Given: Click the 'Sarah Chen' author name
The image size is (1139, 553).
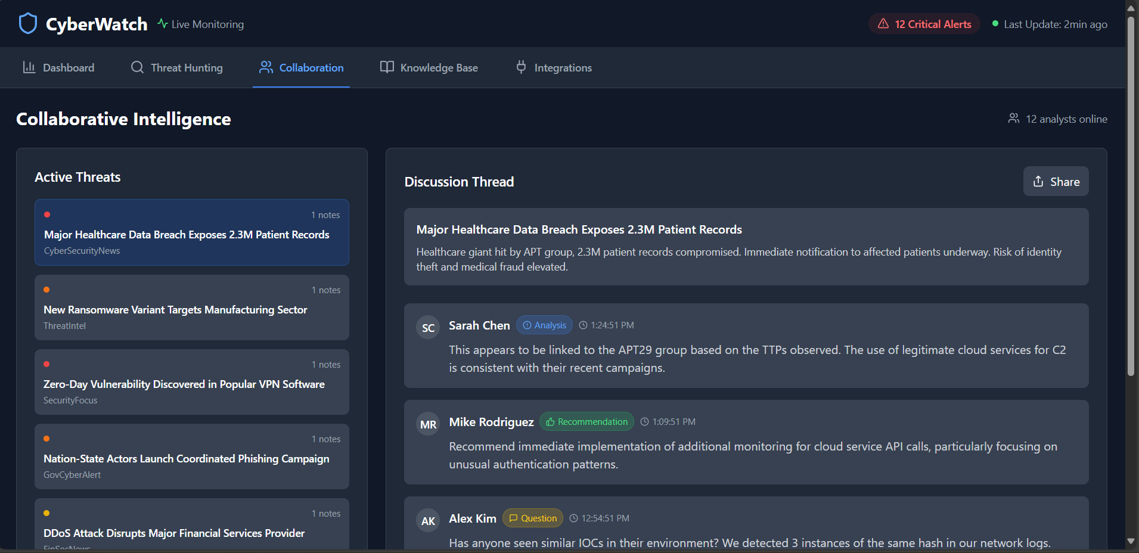Looking at the screenshot, I should 479,325.
